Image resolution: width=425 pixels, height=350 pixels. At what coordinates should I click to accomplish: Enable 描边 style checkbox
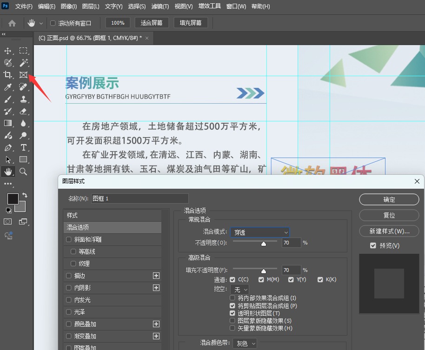(69, 276)
